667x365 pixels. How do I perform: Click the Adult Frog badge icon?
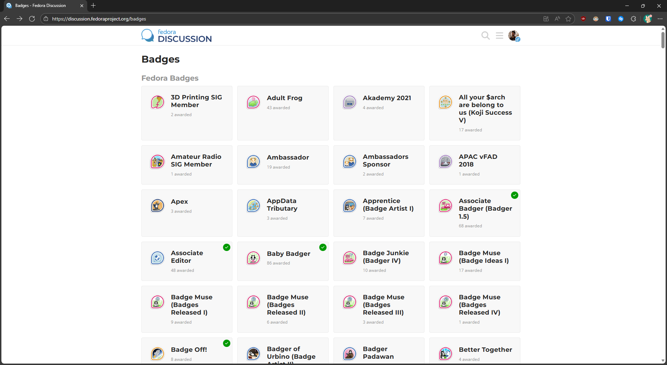[x=253, y=102]
